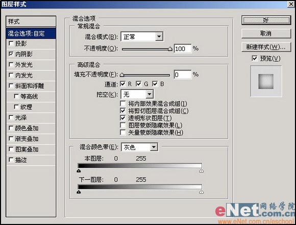Click the 填充不透明度 value input field
This screenshot has height=225, width=296.
[182, 75]
